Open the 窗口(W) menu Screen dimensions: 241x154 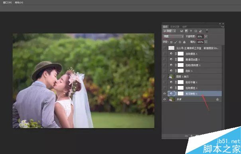click(x=7, y=3)
